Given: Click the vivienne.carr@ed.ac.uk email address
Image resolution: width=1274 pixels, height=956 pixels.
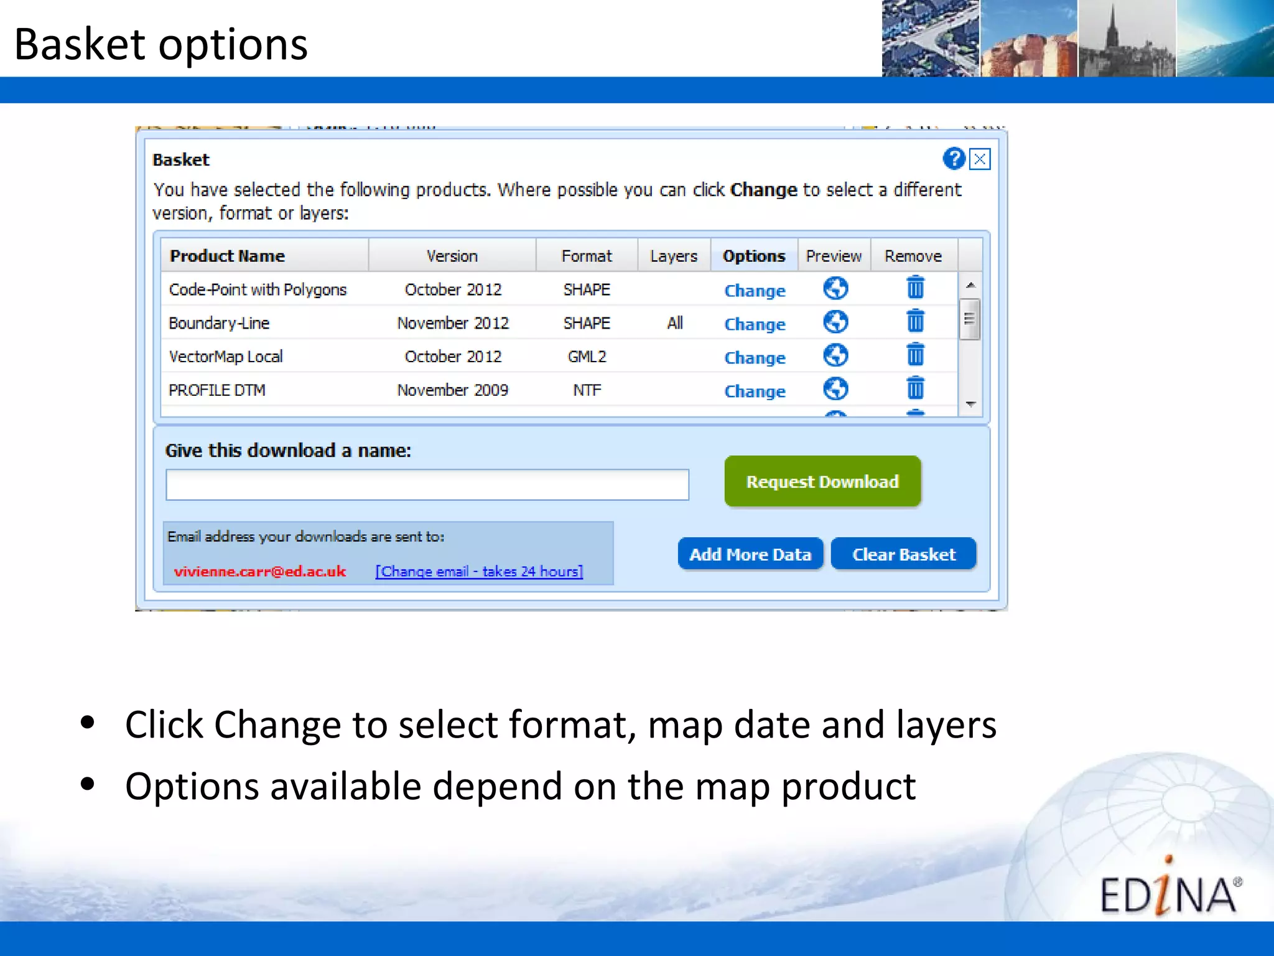Looking at the screenshot, I should (x=259, y=571).
